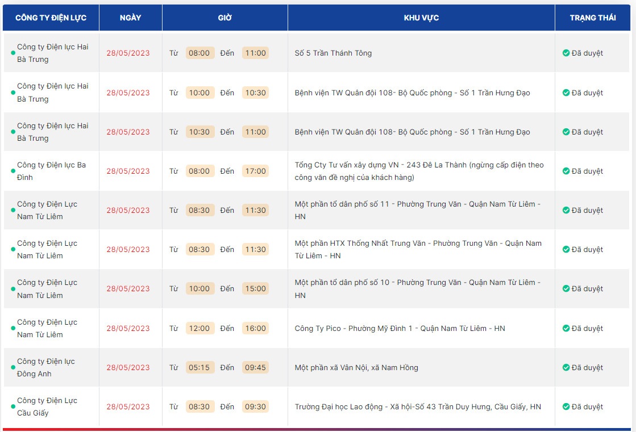The height and width of the screenshot is (432, 636).
Task: Click the green check icon in Số 5 Trần Thánh Tông row
Action: click(x=566, y=53)
